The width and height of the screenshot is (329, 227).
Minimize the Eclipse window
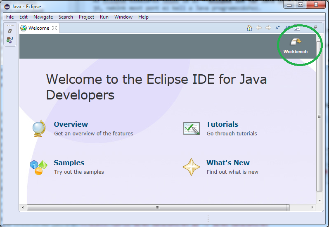click(x=289, y=5)
